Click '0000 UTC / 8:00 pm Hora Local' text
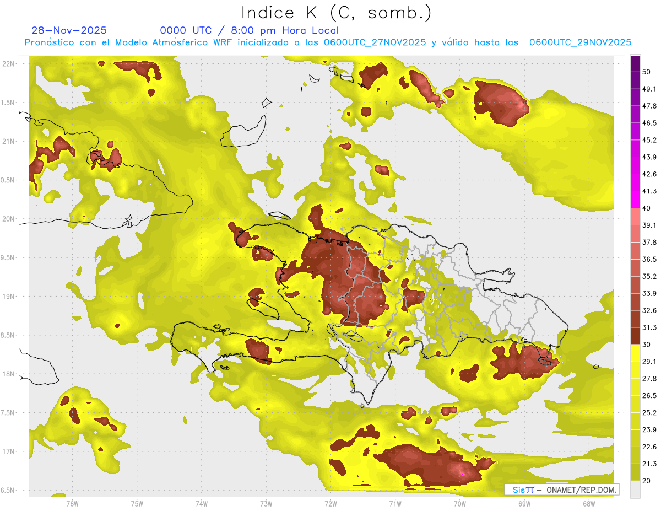The image size is (661, 511). [250, 30]
